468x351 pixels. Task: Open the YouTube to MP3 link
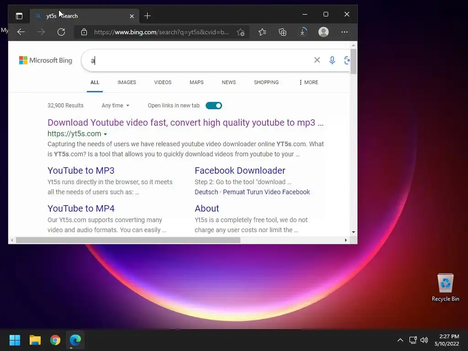[81, 170]
